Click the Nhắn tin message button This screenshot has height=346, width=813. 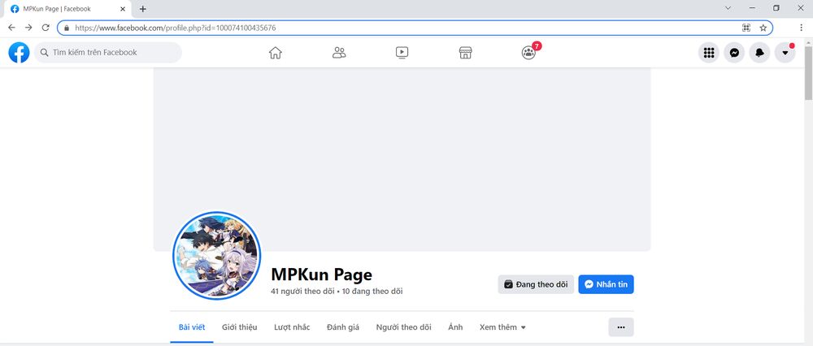click(606, 284)
